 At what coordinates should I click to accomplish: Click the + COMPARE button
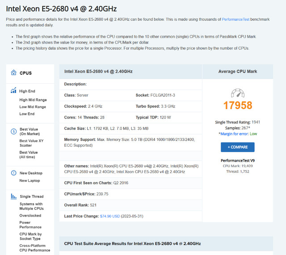[x=238, y=147]
